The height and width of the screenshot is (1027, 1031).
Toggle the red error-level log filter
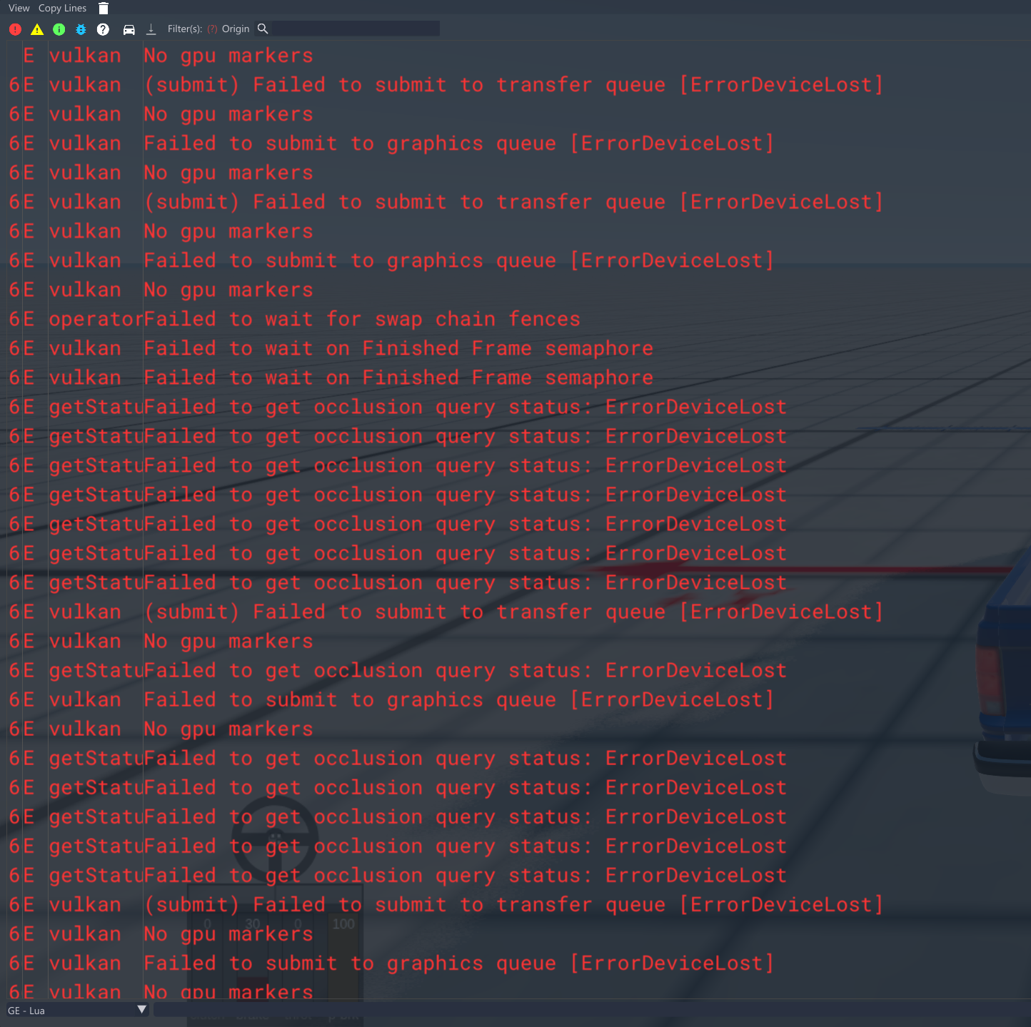point(16,29)
